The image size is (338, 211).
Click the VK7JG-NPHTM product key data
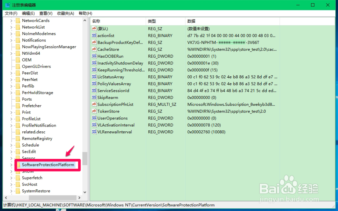[x=223, y=43]
